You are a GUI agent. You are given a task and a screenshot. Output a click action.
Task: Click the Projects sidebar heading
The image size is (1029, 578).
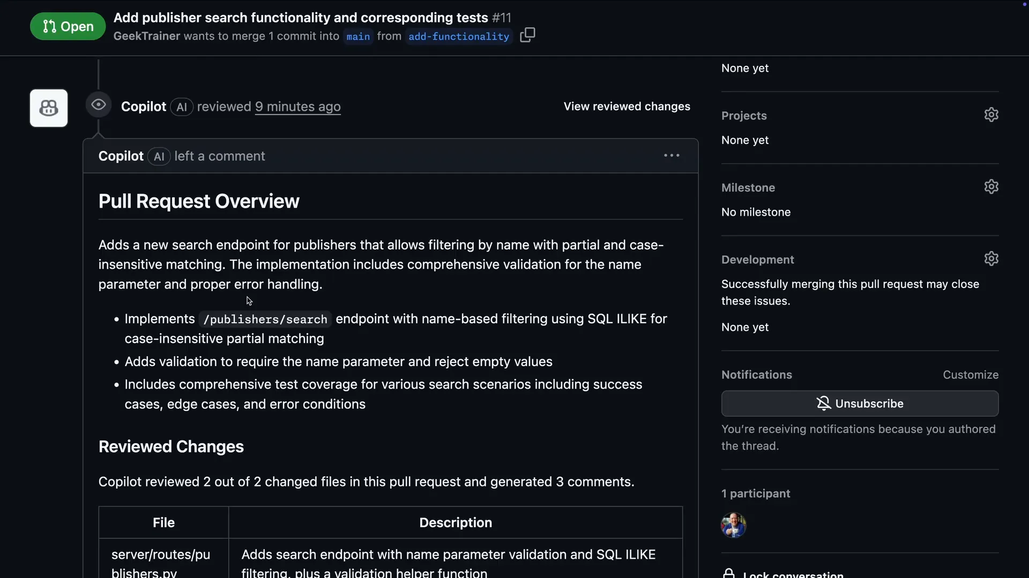(744, 116)
